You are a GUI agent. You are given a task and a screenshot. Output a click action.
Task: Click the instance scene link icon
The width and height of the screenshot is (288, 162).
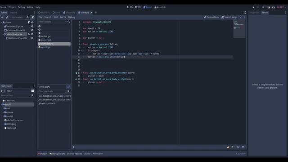click(x=7, y=17)
